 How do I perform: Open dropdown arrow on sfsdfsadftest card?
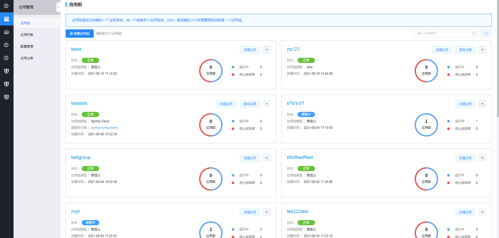pyautogui.click(x=482, y=158)
